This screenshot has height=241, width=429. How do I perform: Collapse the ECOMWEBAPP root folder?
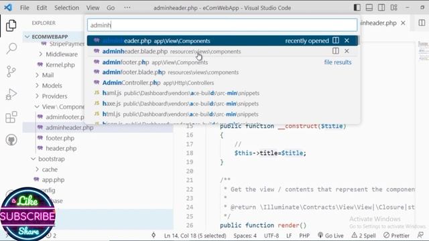click(50, 37)
